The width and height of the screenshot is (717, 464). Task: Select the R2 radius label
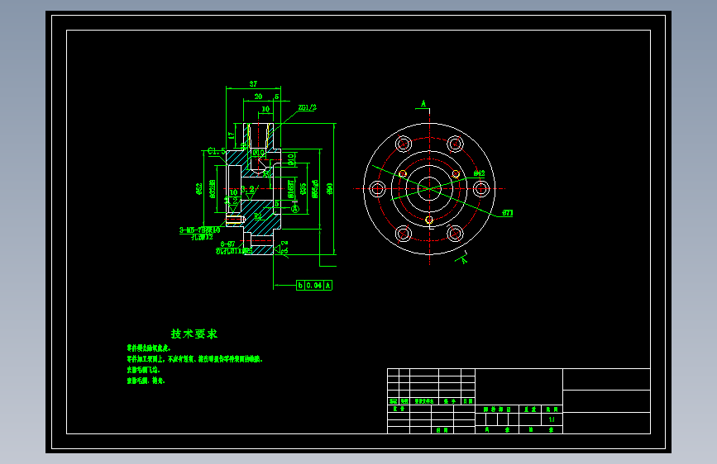[x=258, y=216]
